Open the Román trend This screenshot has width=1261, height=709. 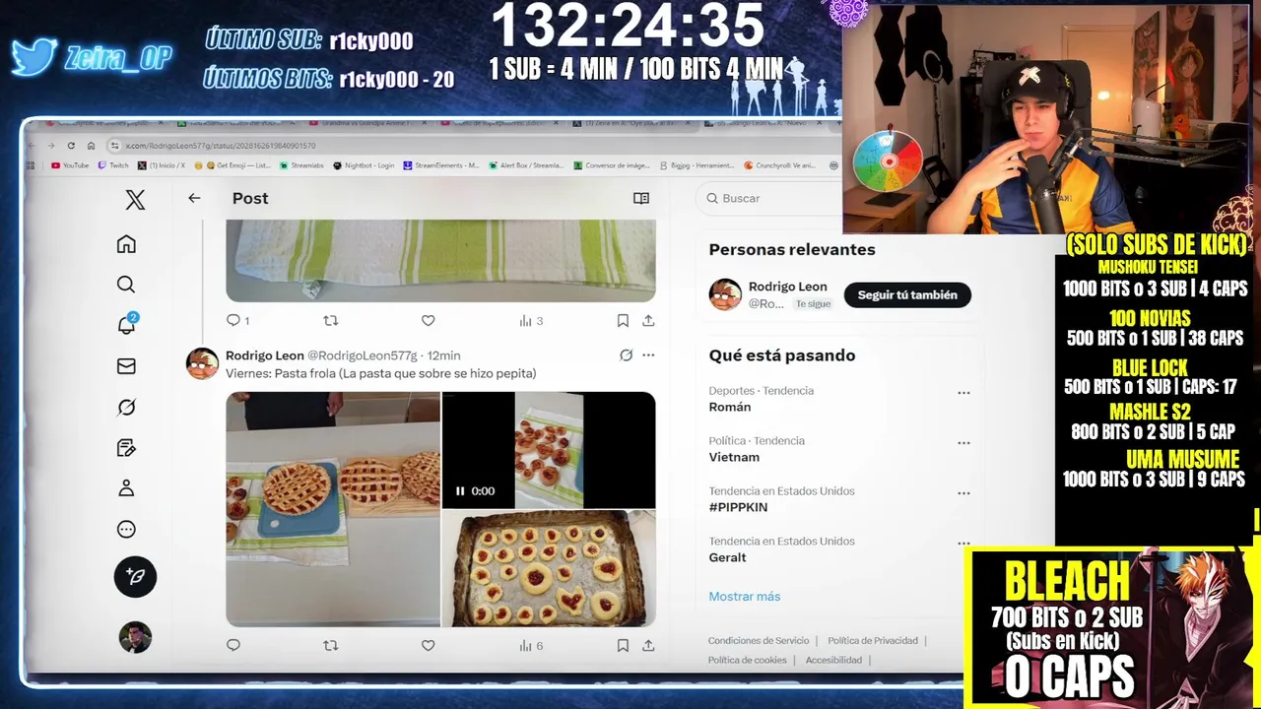pyautogui.click(x=730, y=407)
